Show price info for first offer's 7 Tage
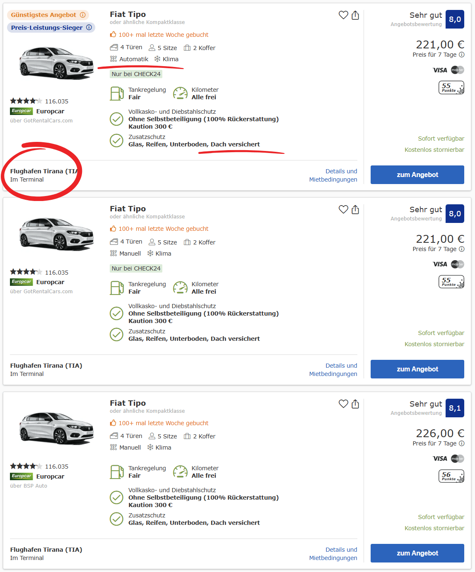The image size is (475, 572). 462,55
